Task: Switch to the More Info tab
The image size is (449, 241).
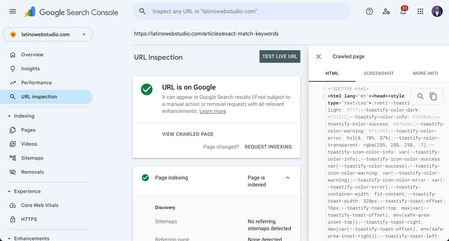Action: (425, 73)
